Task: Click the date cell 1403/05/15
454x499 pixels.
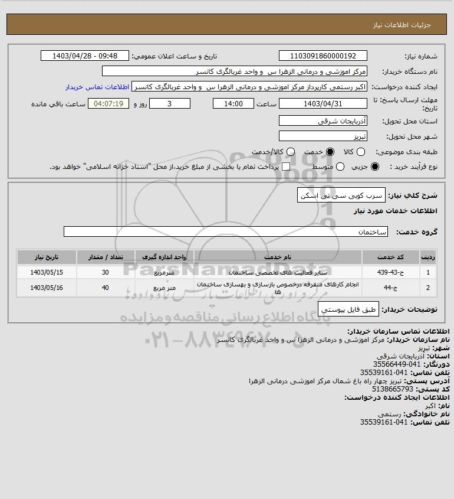Action: tap(47, 272)
